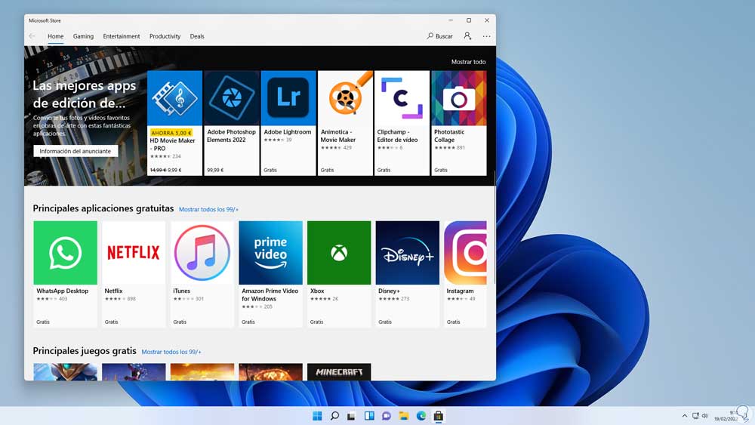Screen dimensions: 755x425
Task: Switch to the Entertainment tab
Action: (x=122, y=36)
